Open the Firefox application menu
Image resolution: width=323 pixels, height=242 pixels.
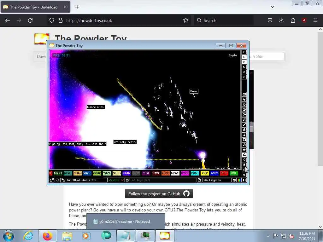(315, 20)
